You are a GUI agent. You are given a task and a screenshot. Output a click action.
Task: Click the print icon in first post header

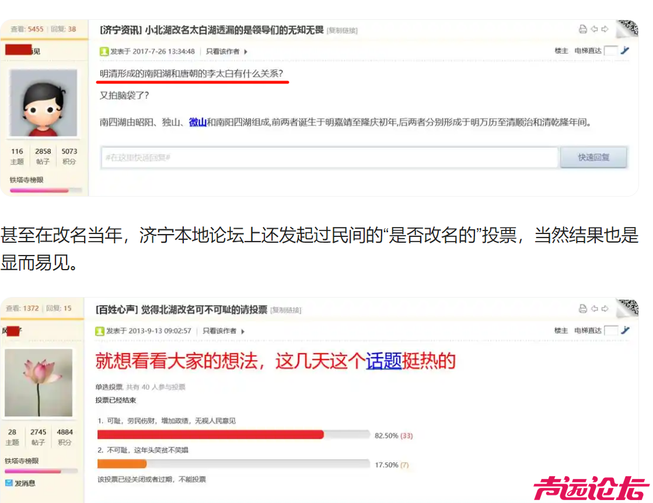582,29
